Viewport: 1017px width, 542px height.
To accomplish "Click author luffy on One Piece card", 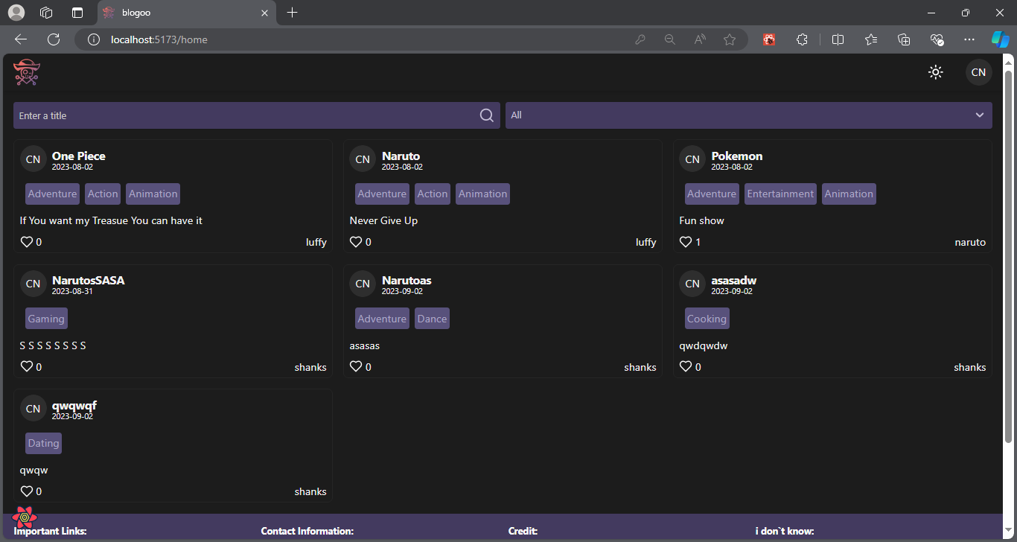I will 316,242.
